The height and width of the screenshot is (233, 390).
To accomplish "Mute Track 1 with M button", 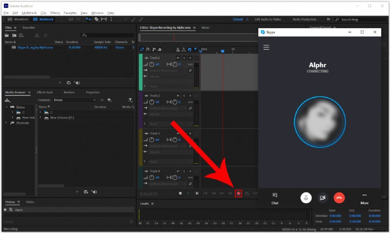I will pyautogui.click(x=178, y=58).
